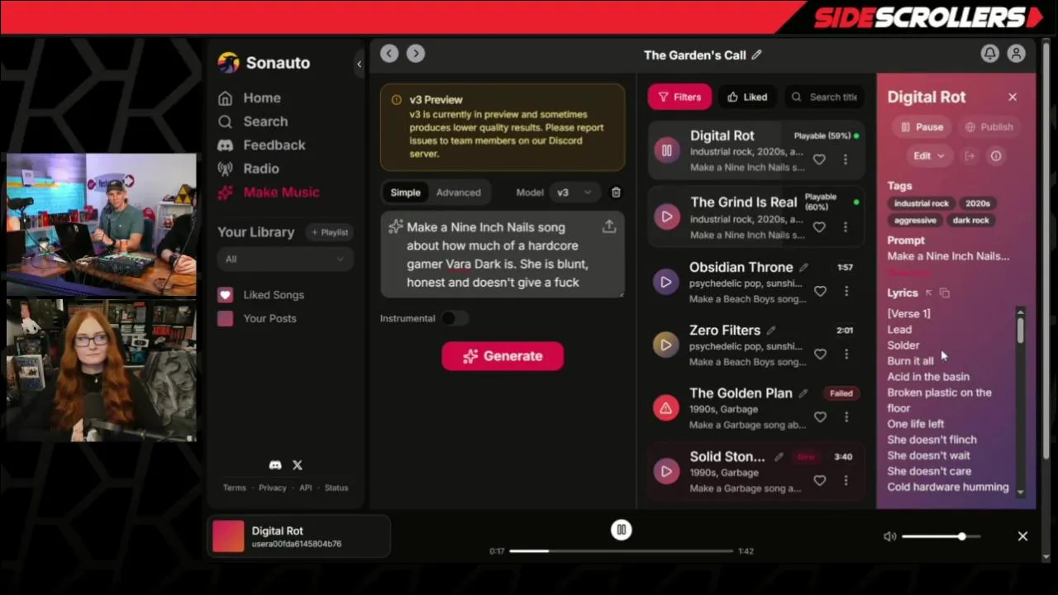The height and width of the screenshot is (595, 1058).
Task: Rename The Golden Plan with pencil icon
Action: 803,393
